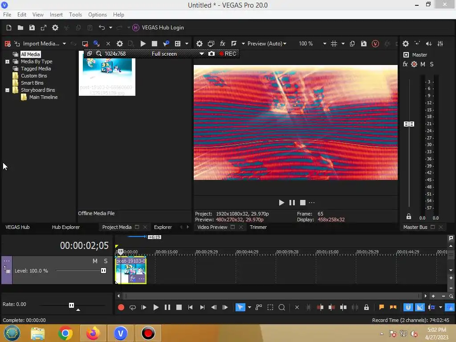Open the mixing console sliders icon
The width and height of the screenshot is (456, 342).
pos(440,44)
